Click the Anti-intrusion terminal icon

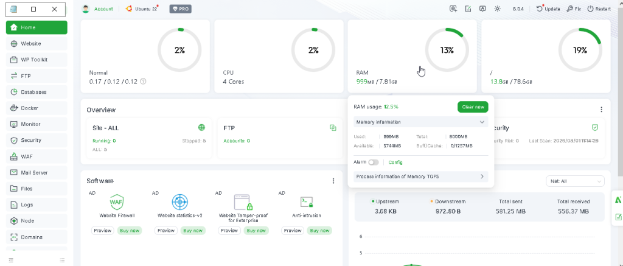(x=307, y=202)
